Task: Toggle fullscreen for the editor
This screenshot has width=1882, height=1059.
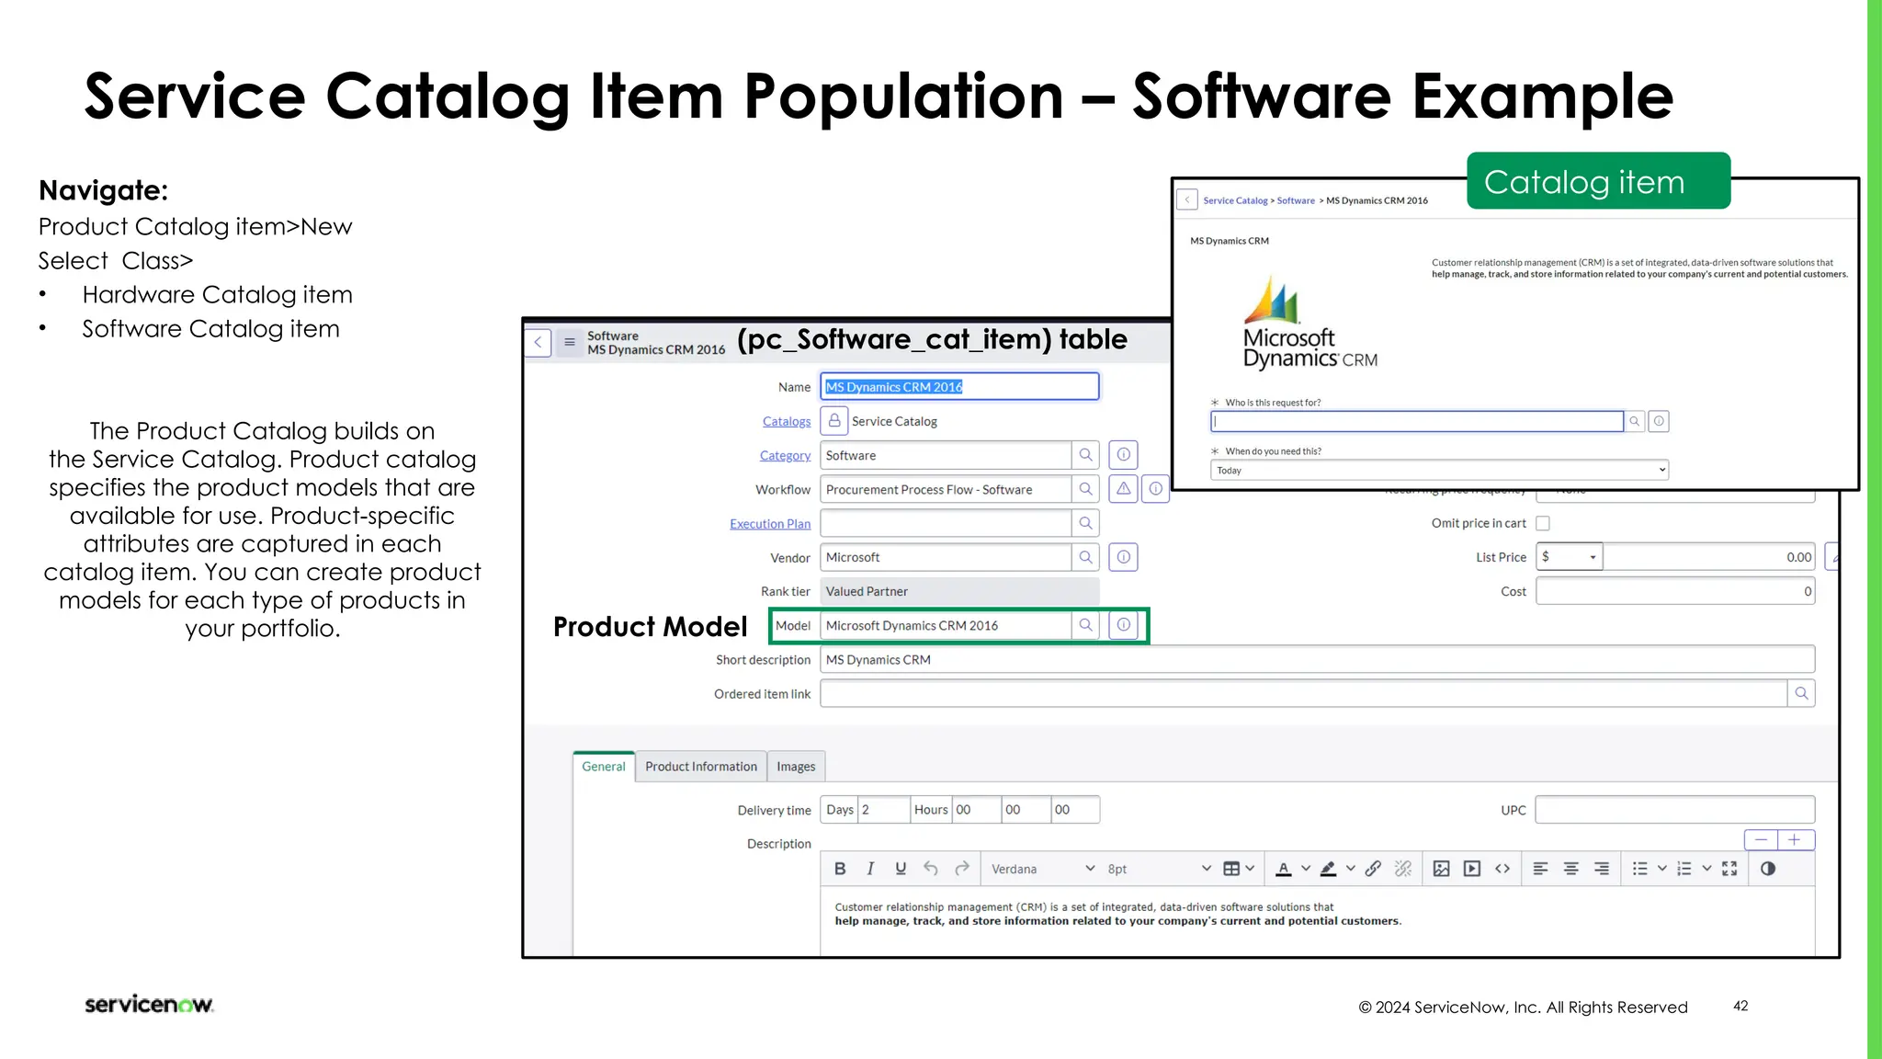Action: click(x=1729, y=869)
